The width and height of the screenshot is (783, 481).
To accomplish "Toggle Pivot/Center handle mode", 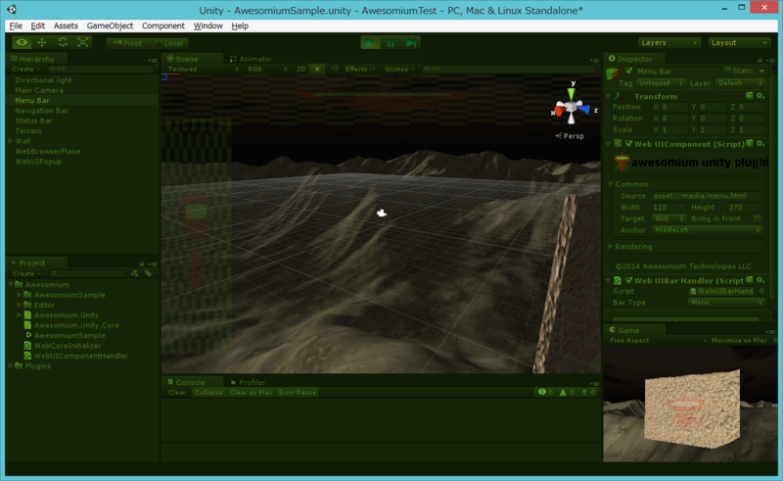I will [x=127, y=43].
